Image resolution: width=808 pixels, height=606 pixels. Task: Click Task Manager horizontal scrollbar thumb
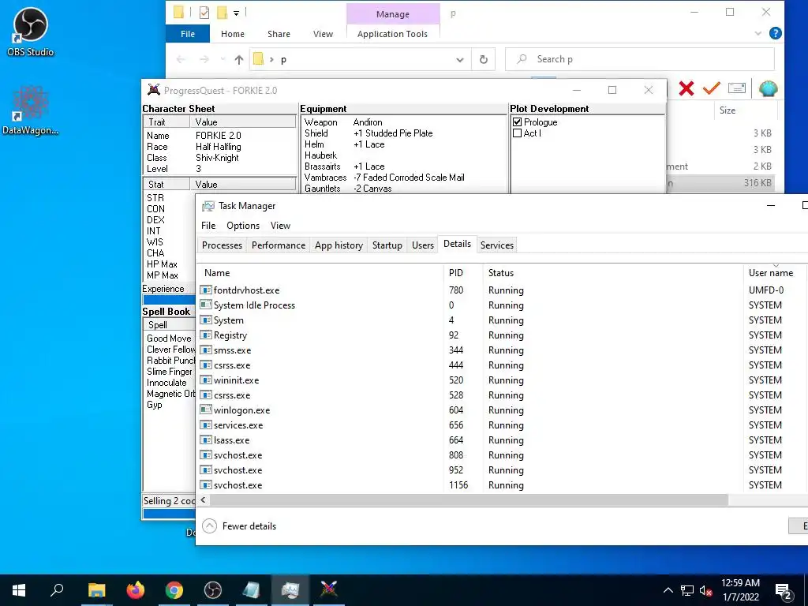[x=469, y=499]
